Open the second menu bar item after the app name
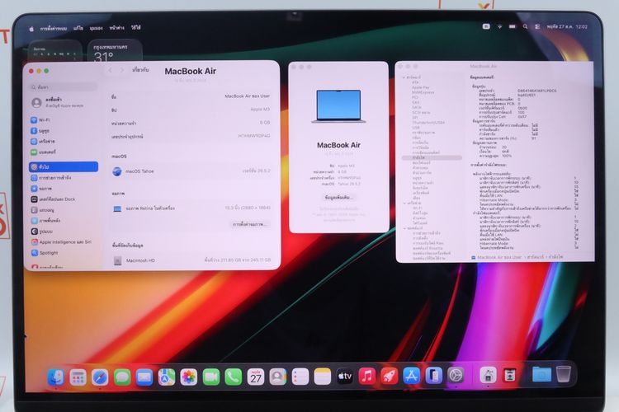Image resolution: width=619 pixels, height=412 pixels. coord(78,28)
